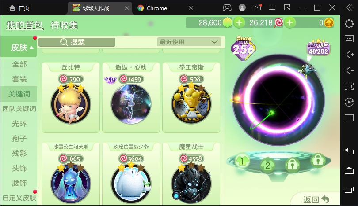Add more green gem currency
Image resolution: width=358 pixels, height=206 pixels.
pyautogui.click(x=239, y=23)
